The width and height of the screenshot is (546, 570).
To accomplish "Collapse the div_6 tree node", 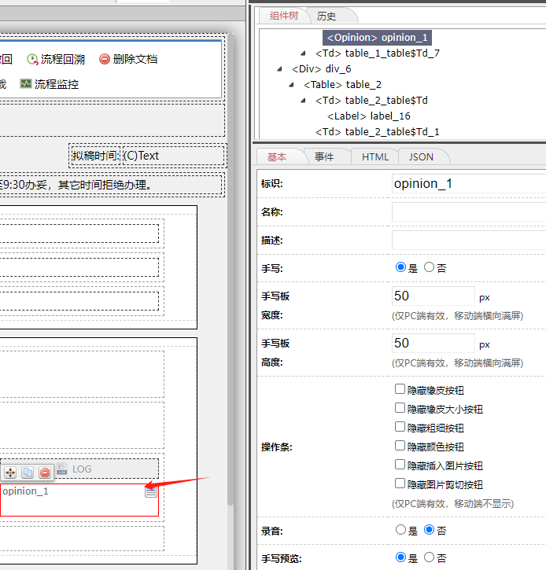I will tap(279, 68).
